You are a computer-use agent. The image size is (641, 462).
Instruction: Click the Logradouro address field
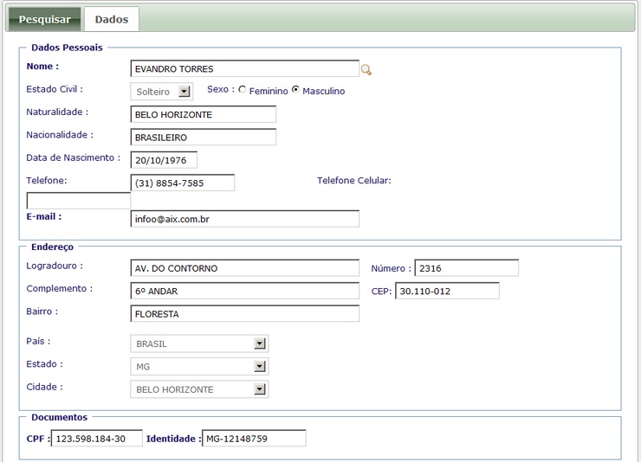(x=244, y=268)
